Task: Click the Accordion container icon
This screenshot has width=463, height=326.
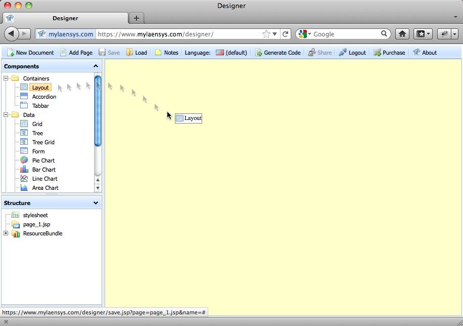Action: click(x=24, y=96)
